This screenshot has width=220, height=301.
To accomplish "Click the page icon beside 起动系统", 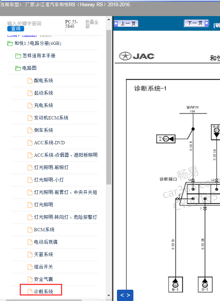I will click(x=30, y=93).
